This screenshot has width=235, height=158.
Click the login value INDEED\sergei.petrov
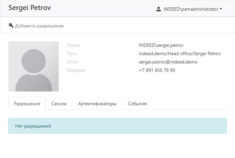161,45
